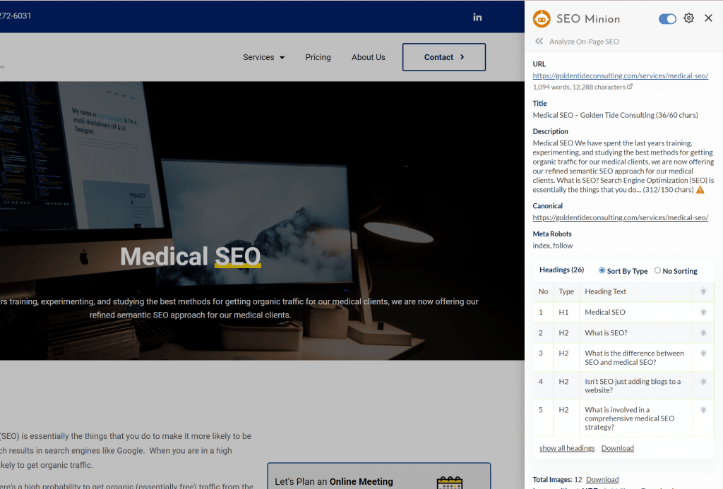Expand the Services dropdown menu
The image size is (723, 489).
click(263, 57)
